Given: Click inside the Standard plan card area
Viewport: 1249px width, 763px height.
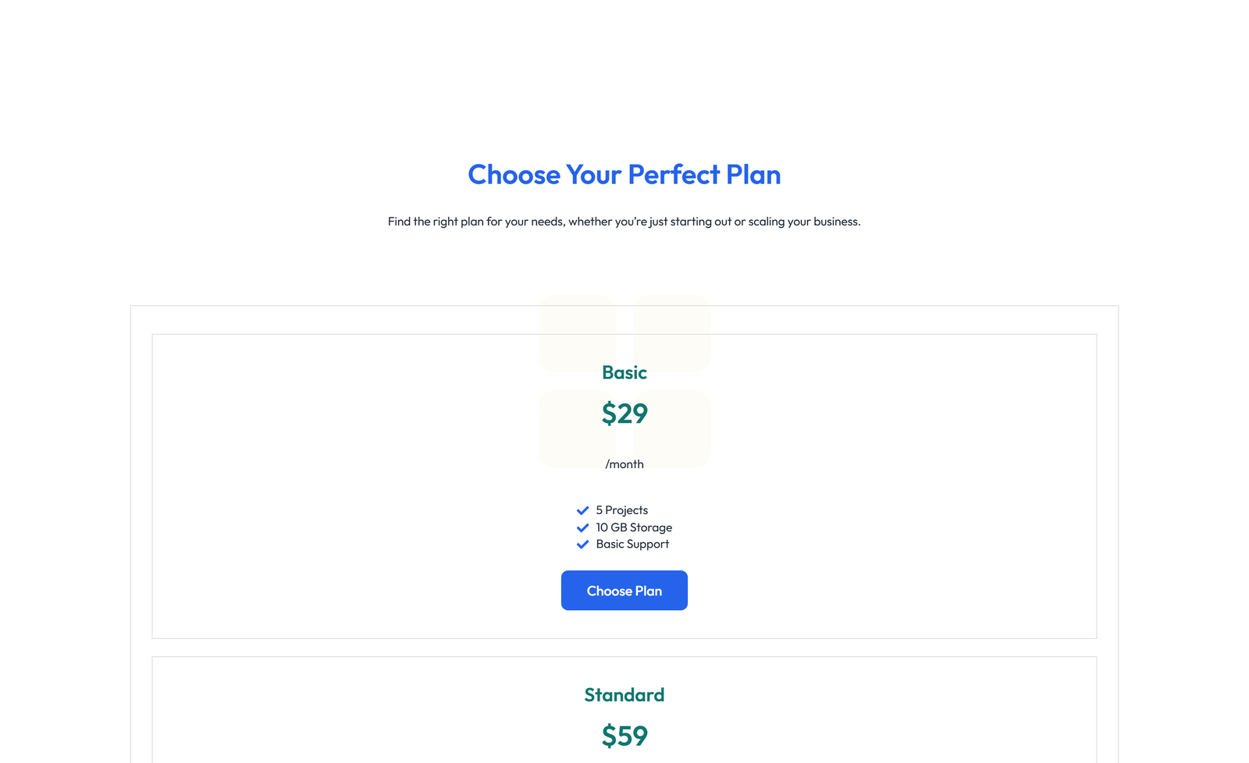Looking at the screenshot, I should (x=312, y=710).
